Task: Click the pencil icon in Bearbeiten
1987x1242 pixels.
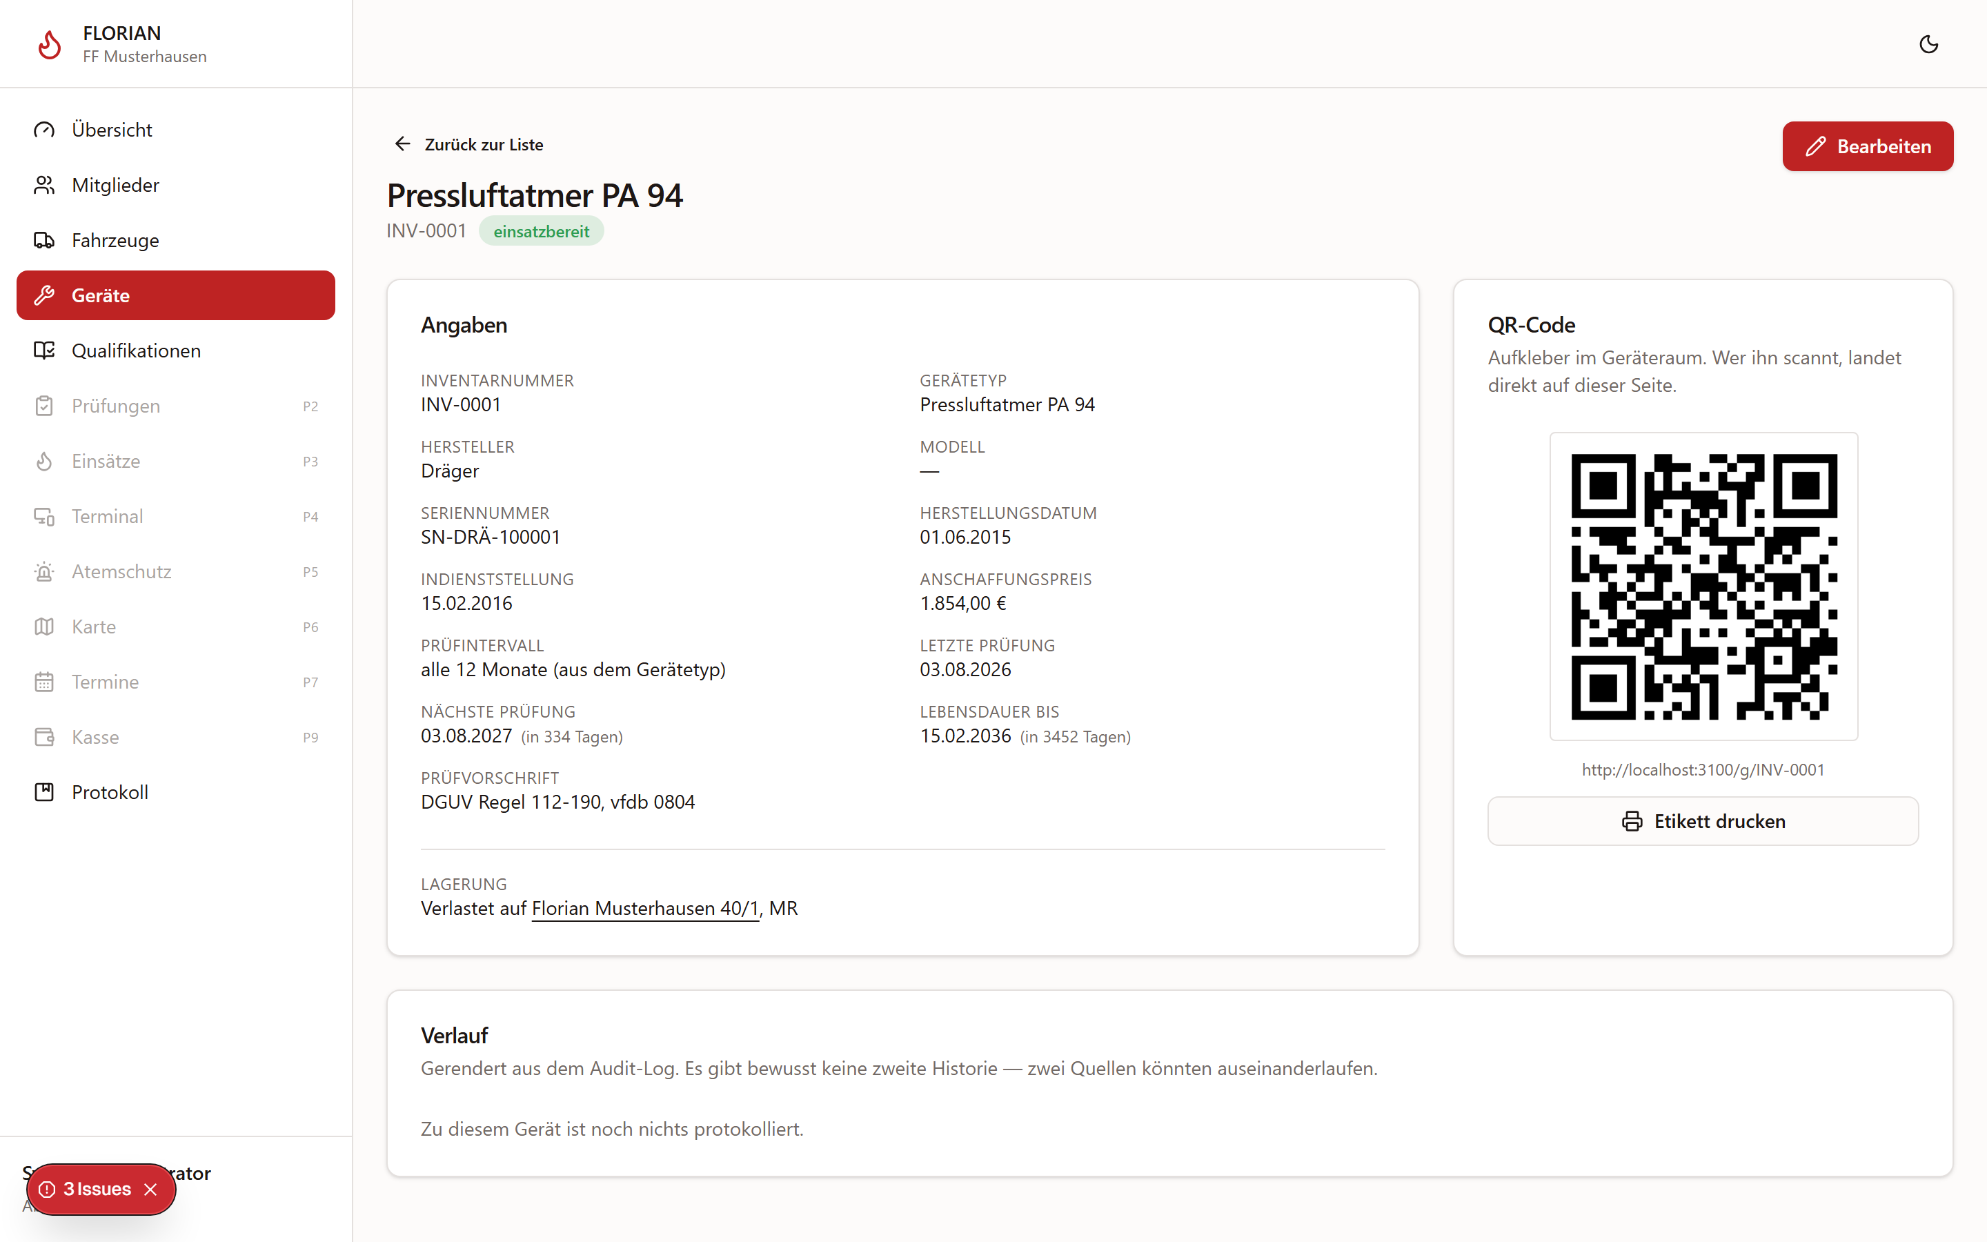Action: click(x=1815, y=147)
